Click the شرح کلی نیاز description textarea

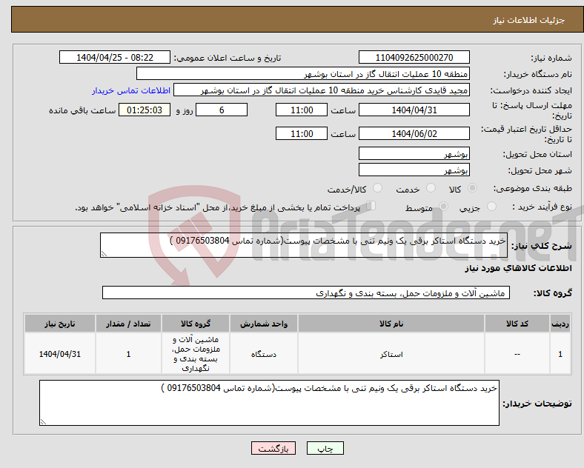coord(304,245)
